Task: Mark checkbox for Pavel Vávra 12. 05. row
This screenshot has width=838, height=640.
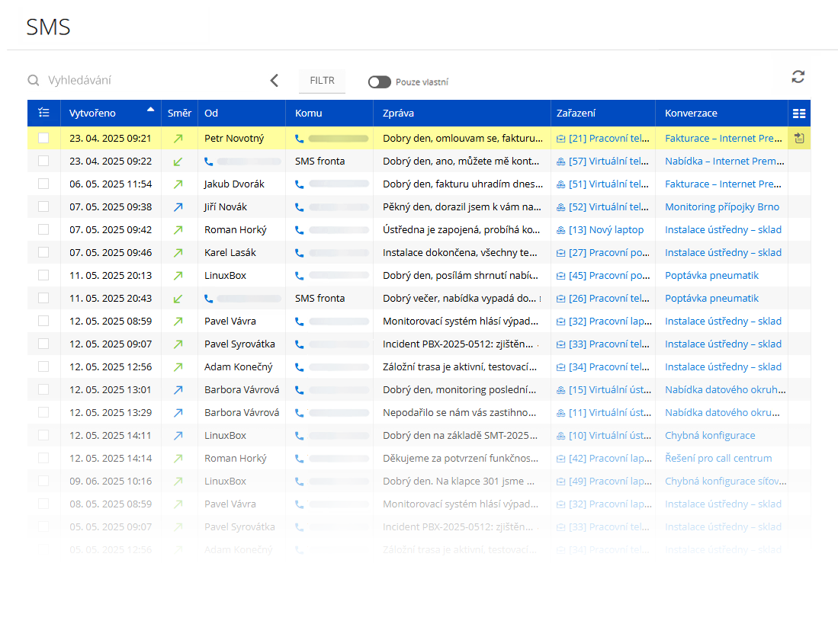Action: click(x=43, y=321)
